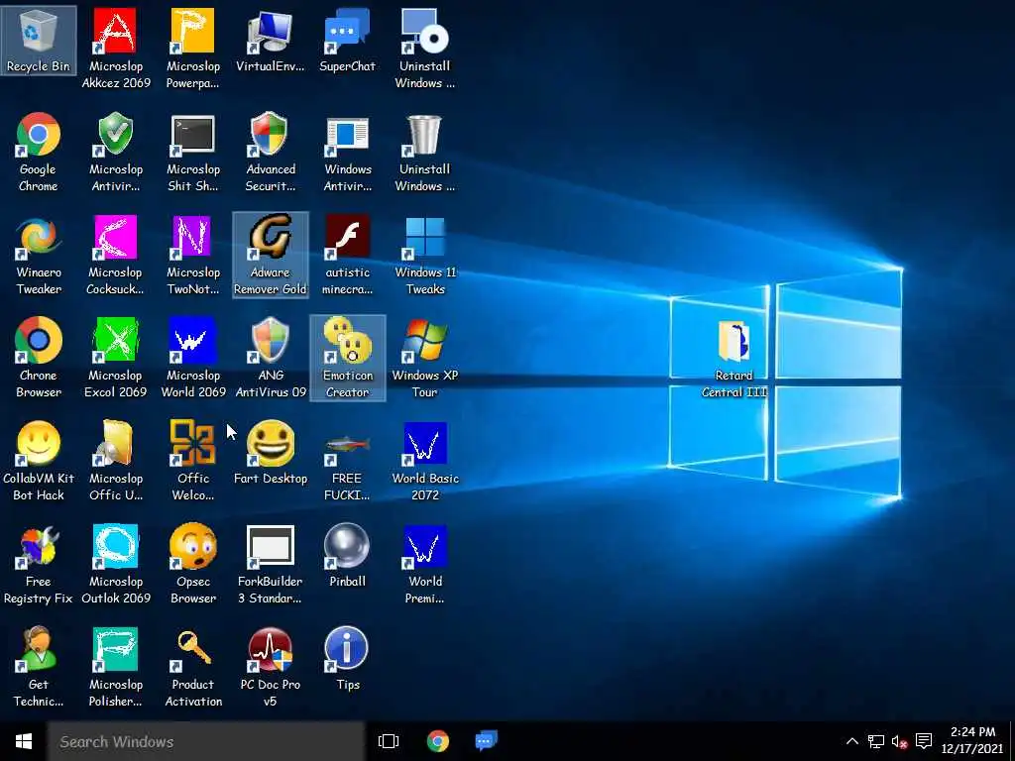The height and width of the screenshot is (761, 1015).
Task: Select the Offic Welco... shortcut
Action: coord(193,461)
